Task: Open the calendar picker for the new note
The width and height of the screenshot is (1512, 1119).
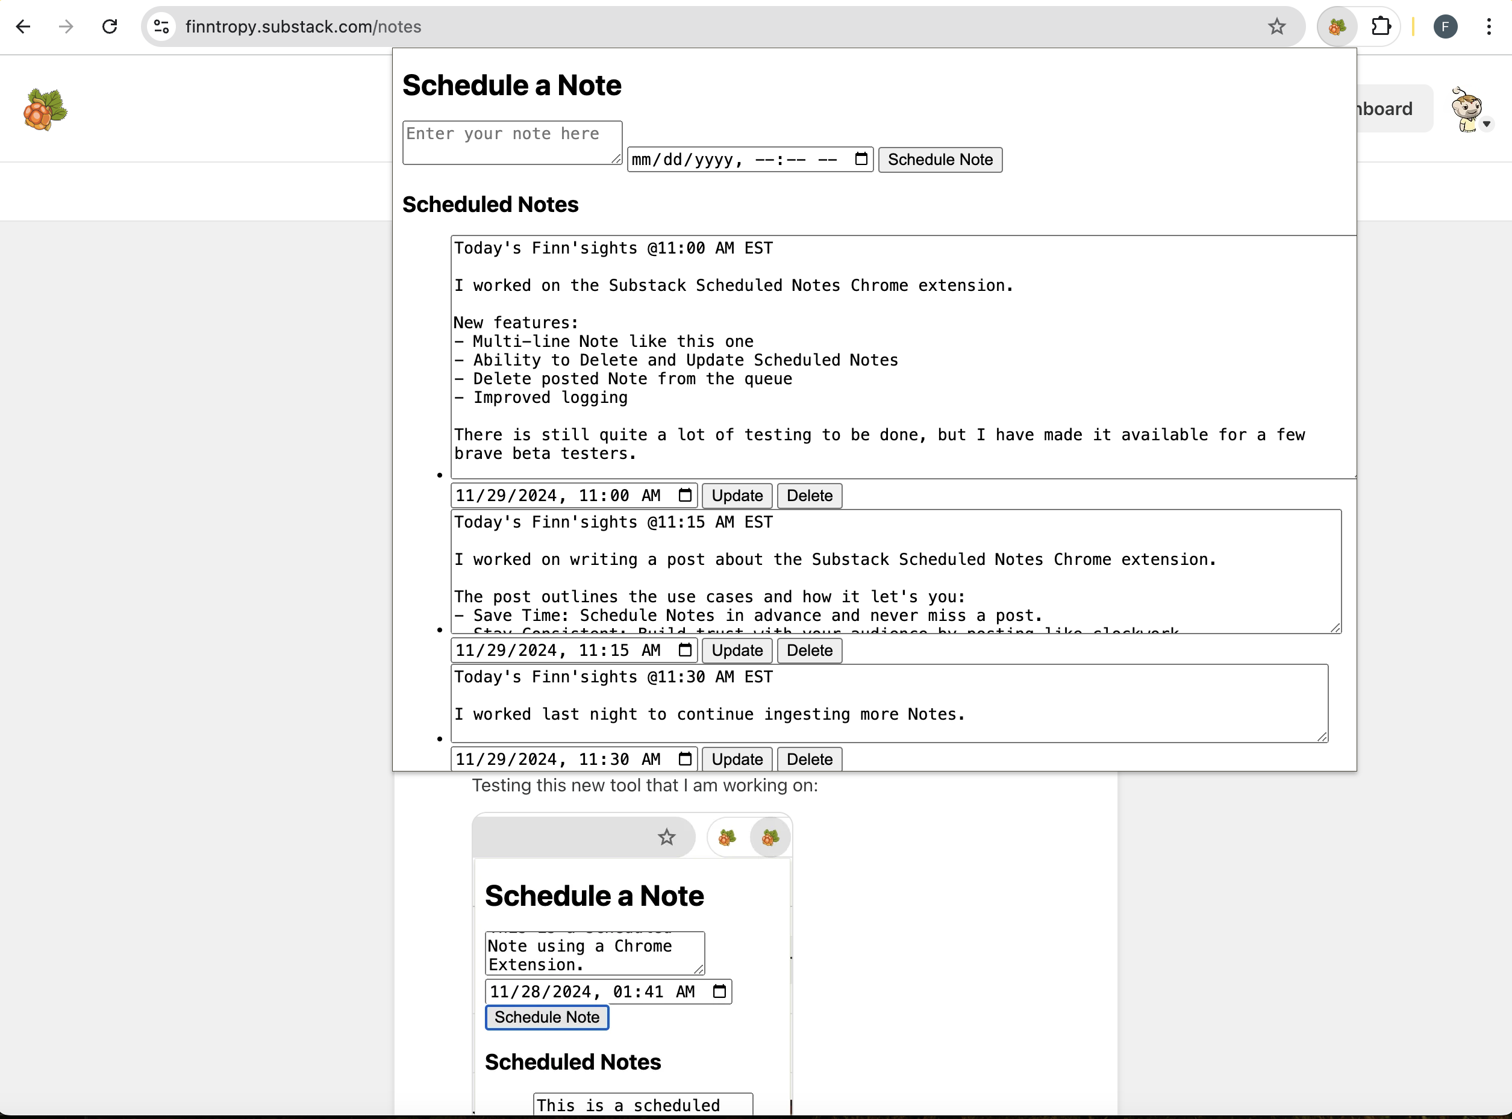Action: (x=860, y=159)
